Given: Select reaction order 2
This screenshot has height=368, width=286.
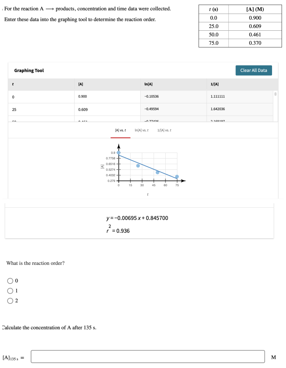Looking at the screenshot, I should pyautogui.click(x=10, y=300).
